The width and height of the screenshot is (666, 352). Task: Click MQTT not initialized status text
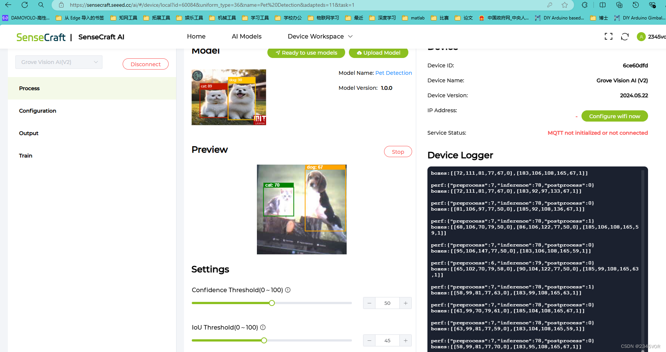click(x=598, y=133)
